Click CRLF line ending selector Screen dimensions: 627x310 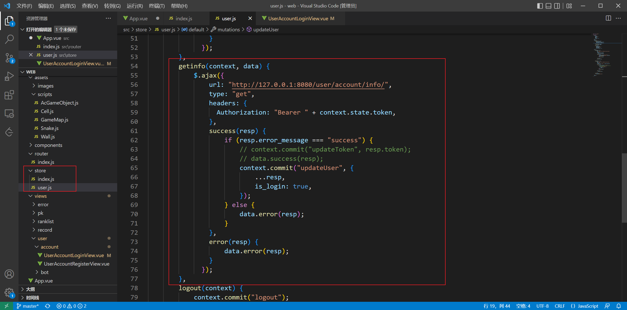click(x=559, y=306)
